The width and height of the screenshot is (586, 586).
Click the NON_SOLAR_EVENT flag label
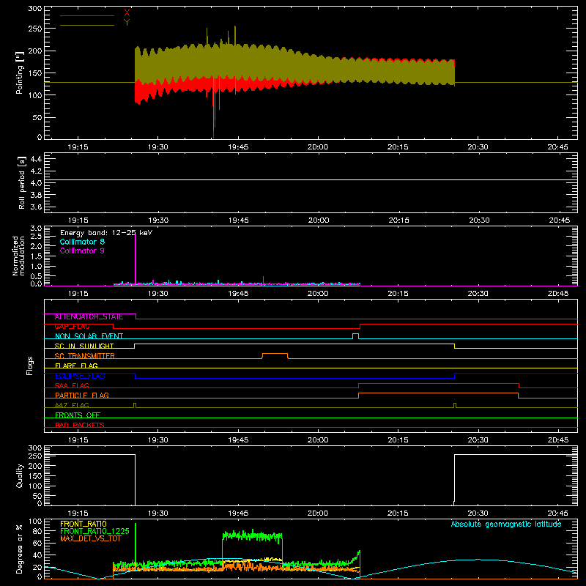[x=89, y=336]
